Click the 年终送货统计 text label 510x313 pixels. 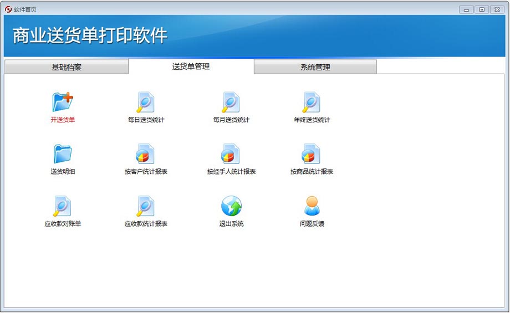pos(312,120)
